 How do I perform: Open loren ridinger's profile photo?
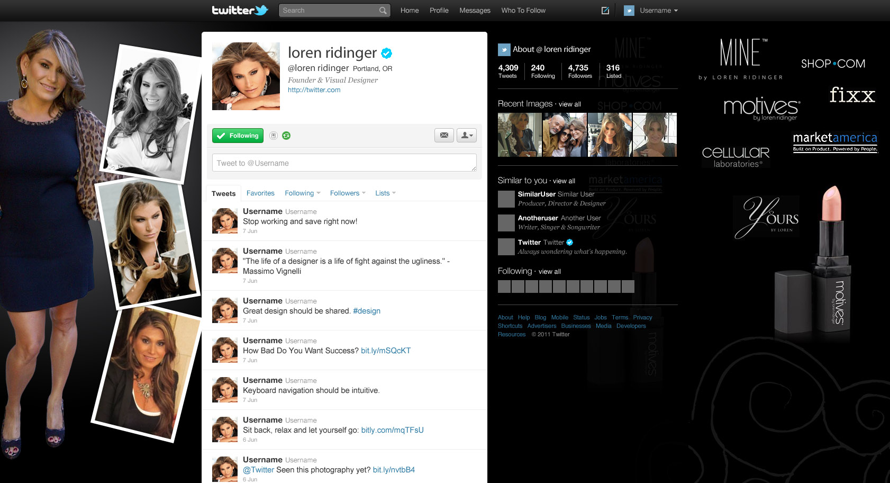(246, 76)
